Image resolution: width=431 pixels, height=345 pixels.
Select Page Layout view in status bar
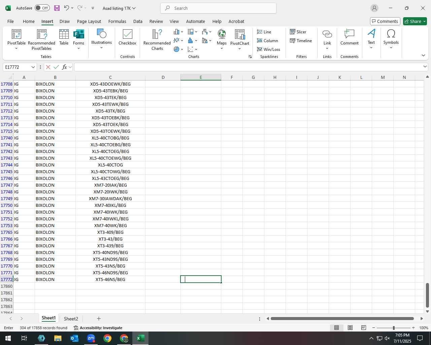pos(350,328)
